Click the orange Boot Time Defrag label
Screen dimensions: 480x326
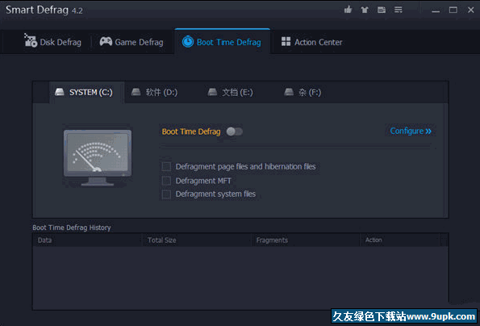coord(191,132)
